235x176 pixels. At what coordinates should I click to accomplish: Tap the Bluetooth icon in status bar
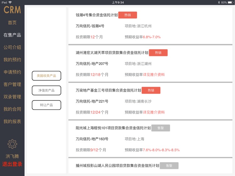tap(219, 3)
